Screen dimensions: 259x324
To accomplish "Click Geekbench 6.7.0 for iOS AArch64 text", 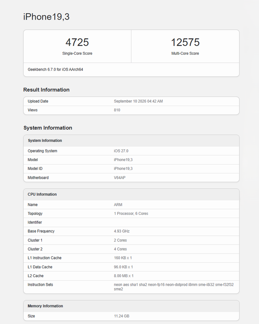I will point(55,69).
